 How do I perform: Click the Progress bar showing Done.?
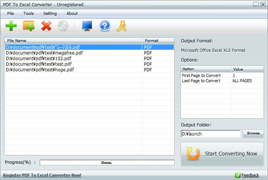click(x=107, y=162)
